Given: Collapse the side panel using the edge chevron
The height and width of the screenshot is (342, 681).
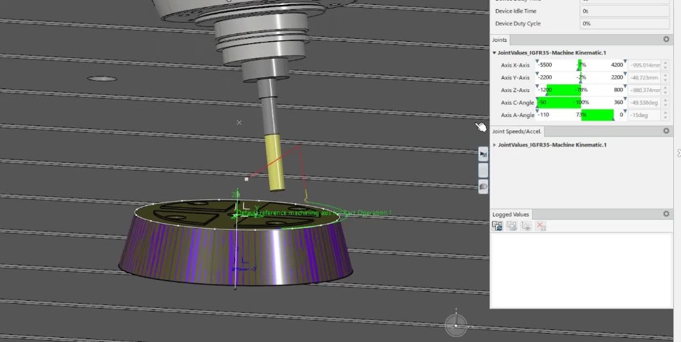Looking at the screenshot, I should (x=678, y=152).
